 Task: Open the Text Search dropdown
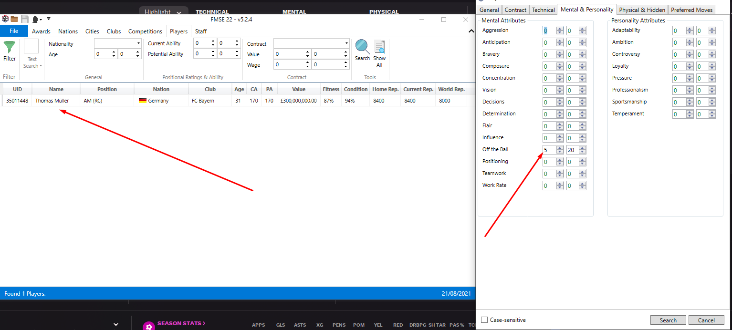[32, 63]
